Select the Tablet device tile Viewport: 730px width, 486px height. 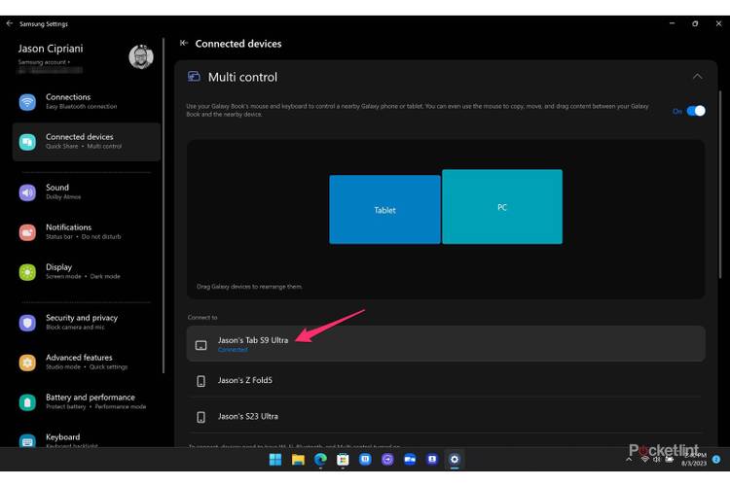point(384,209)
